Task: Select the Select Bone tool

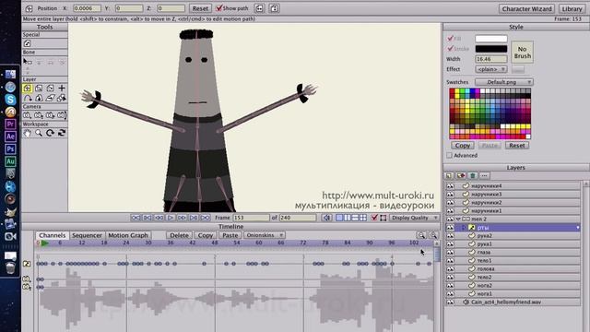Action: [27, 62]
